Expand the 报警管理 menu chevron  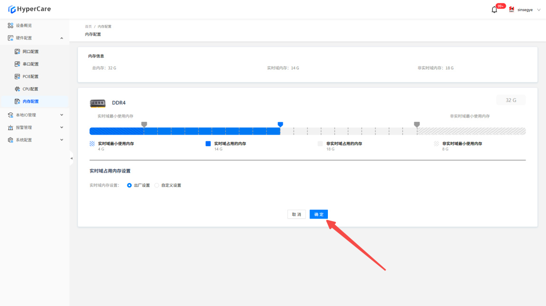pos(62,128)
